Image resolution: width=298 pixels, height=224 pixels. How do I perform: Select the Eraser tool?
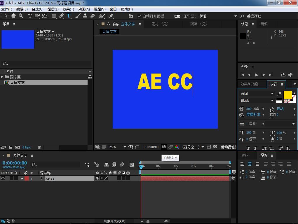(93, 16)
